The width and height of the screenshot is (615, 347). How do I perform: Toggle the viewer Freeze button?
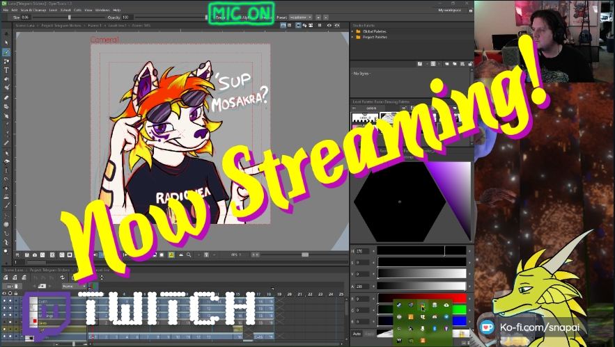click(320, 25)
